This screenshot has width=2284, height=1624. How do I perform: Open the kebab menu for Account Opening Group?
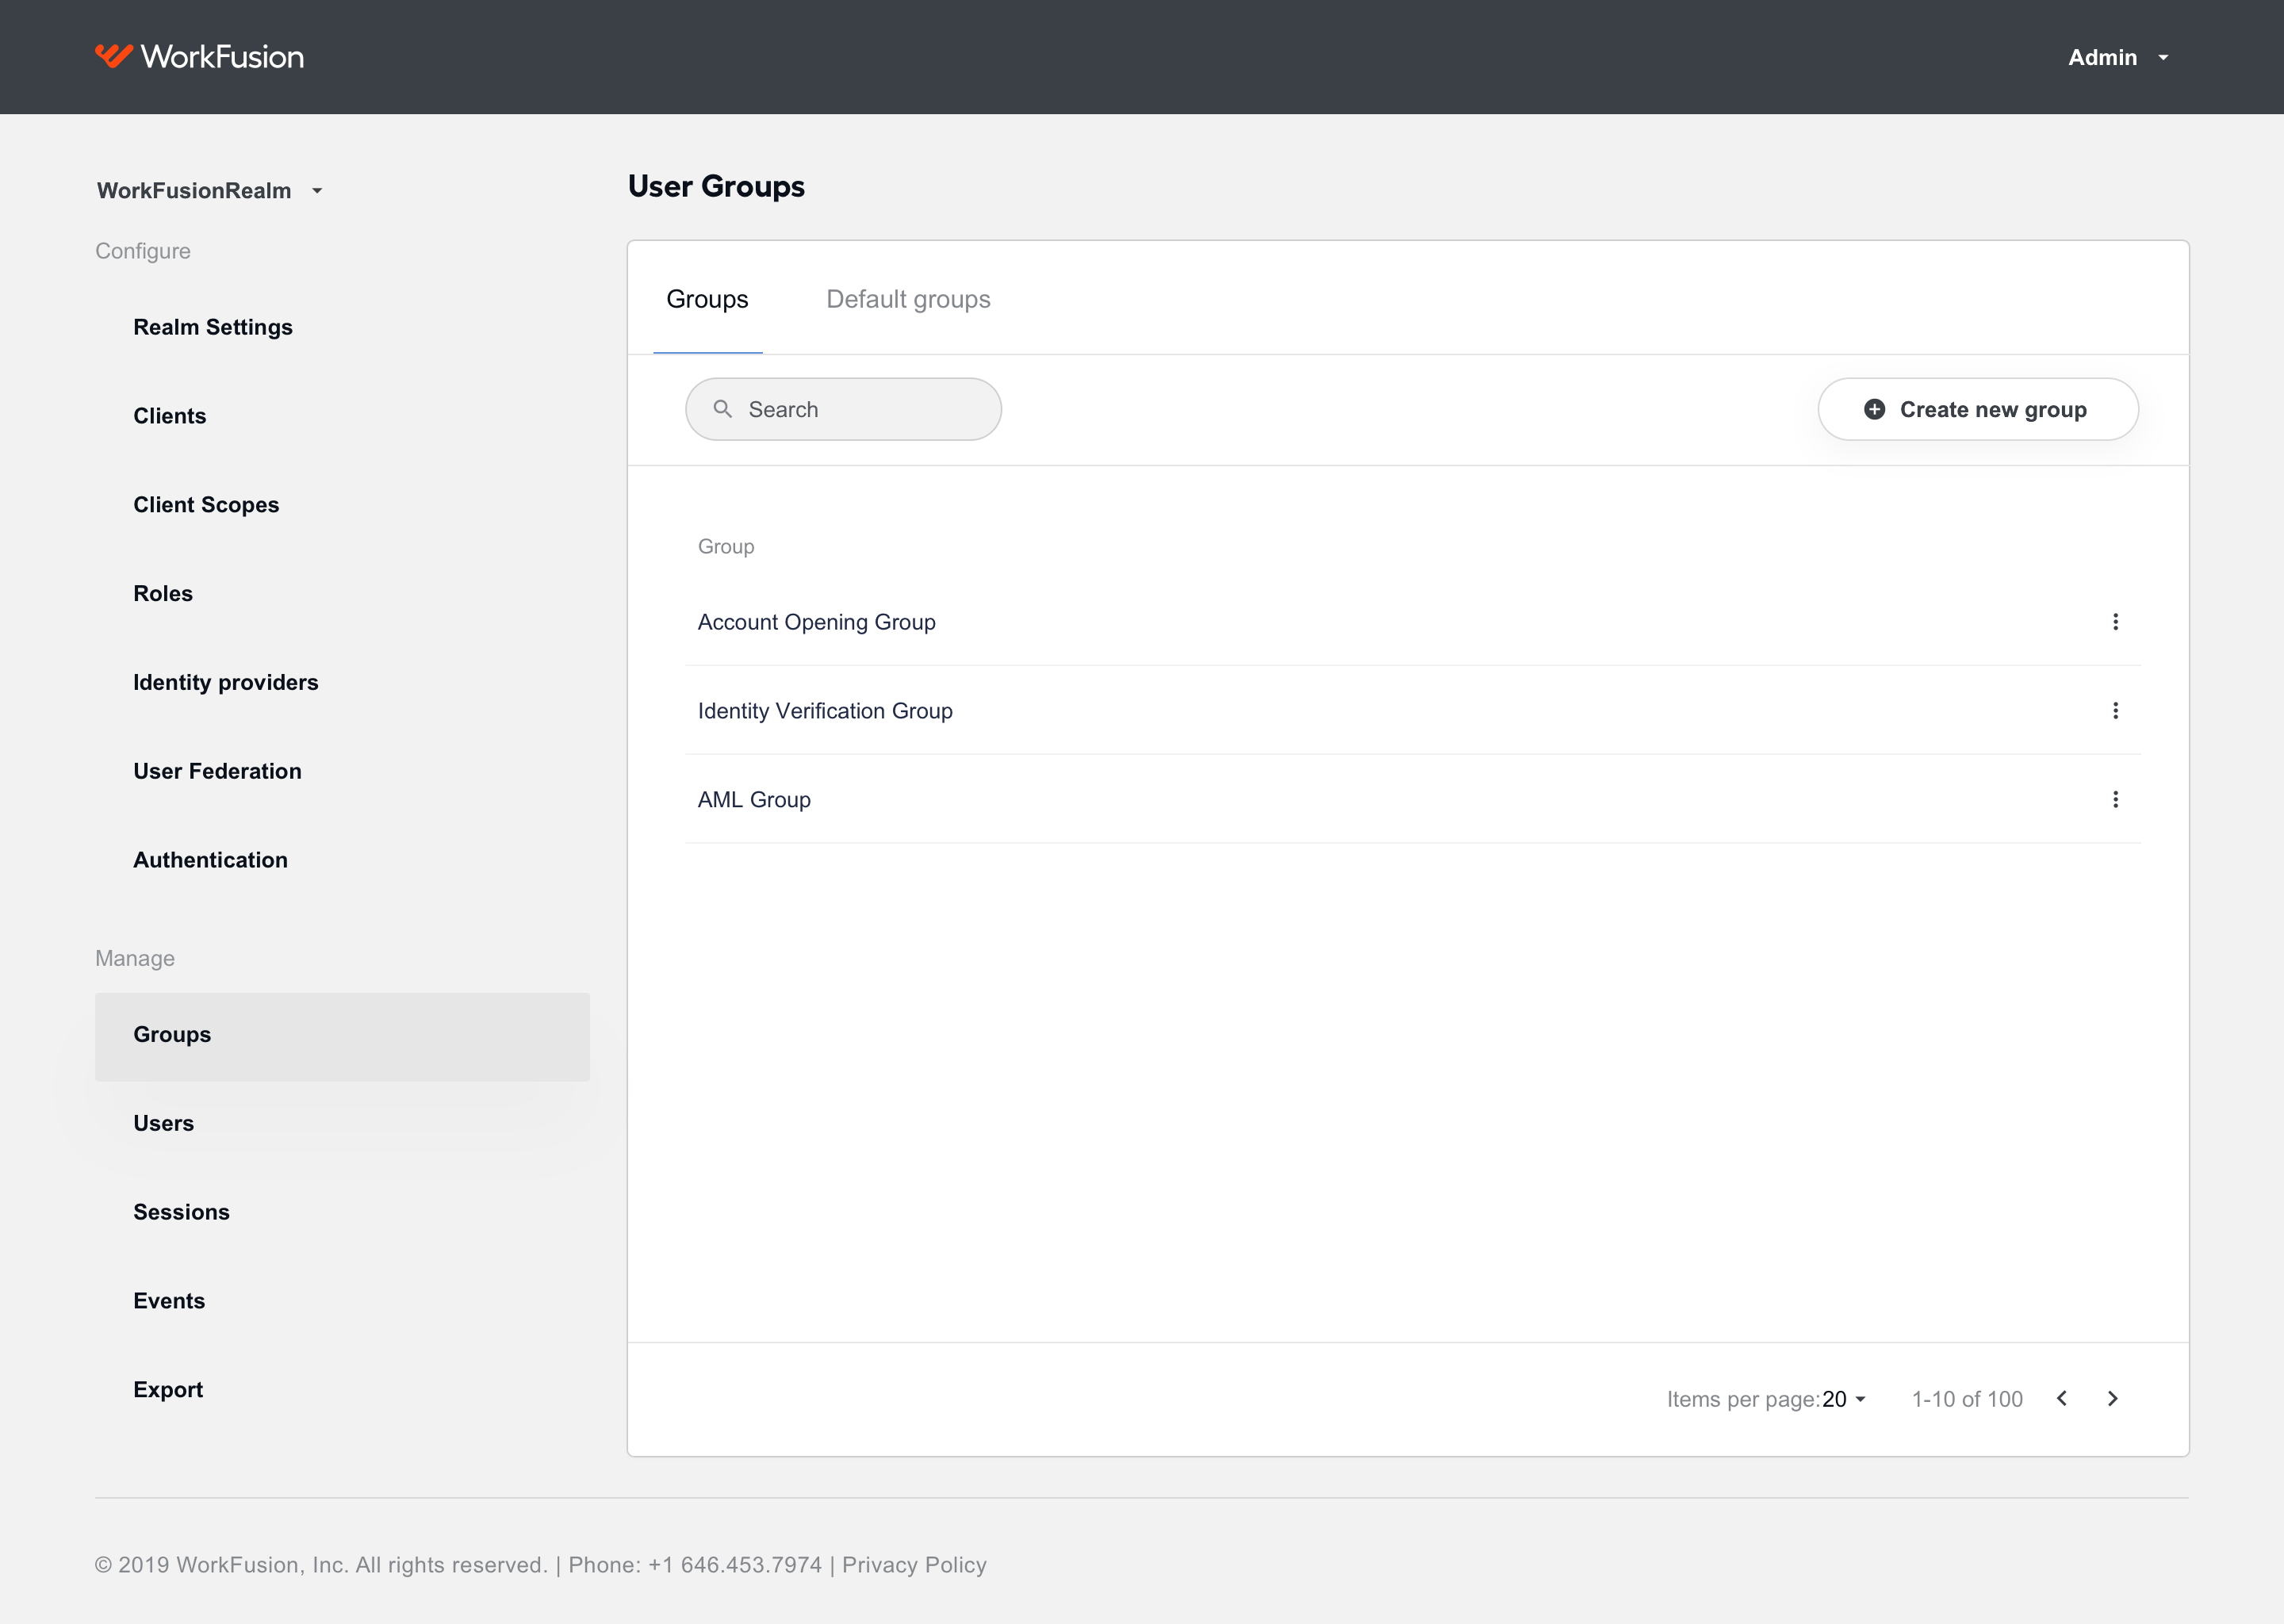(x=2115, y=622)
